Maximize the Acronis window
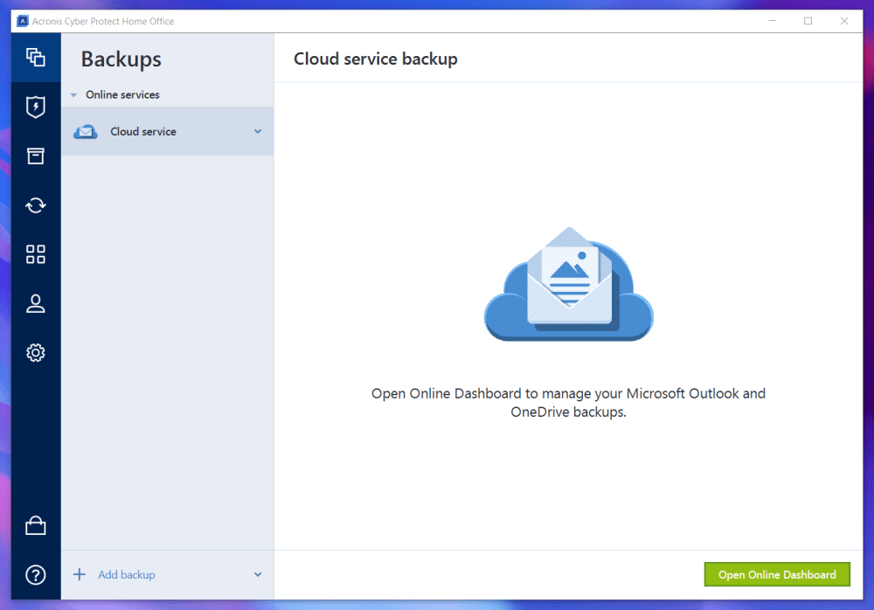 pyautogui.click(x=808, y=21)
